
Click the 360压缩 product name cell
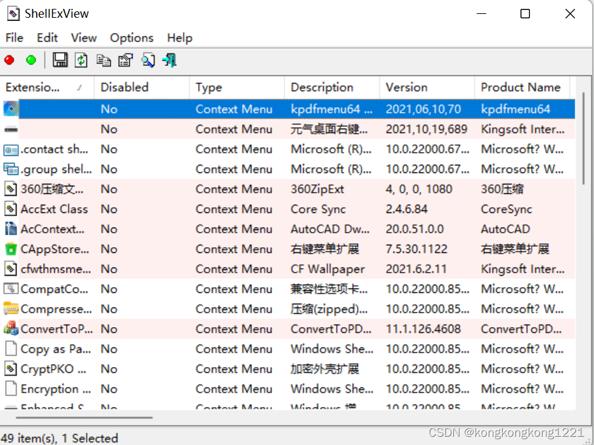502,189
